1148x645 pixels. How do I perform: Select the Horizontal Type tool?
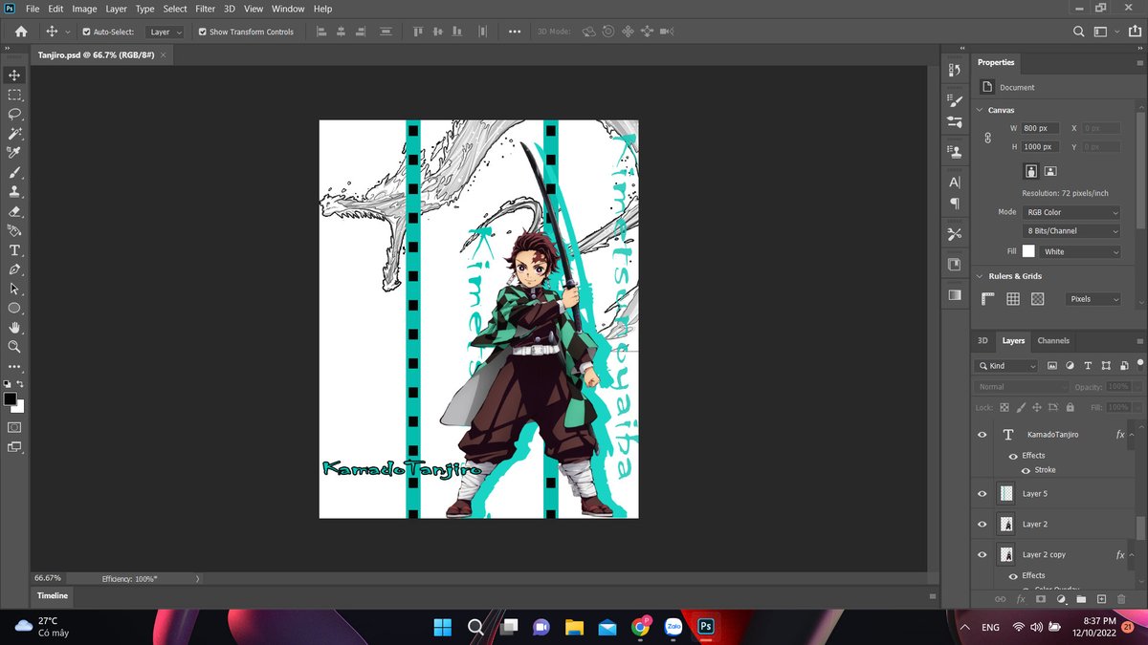click(x=14, y=250)
